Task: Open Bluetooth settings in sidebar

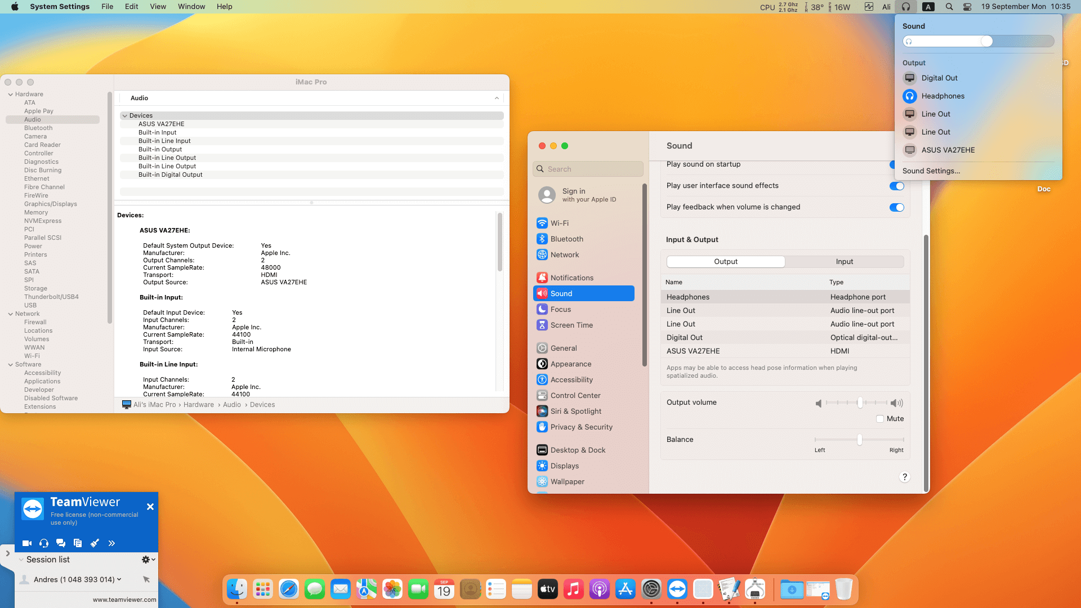Action: click(x=566, y=239)
